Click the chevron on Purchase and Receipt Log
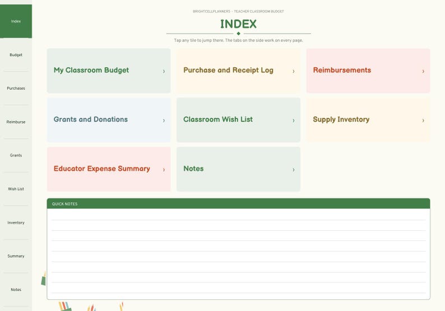The height and width of the screenshot is (311, 445). click(x=294, y=71)
